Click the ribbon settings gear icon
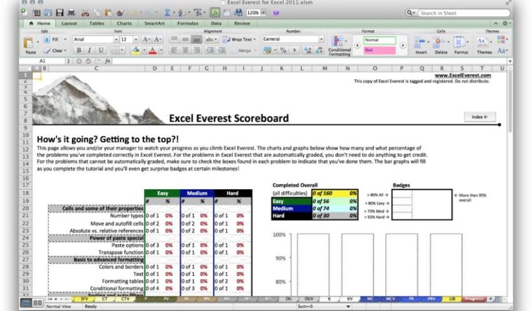The image size is (532, 311). [505, 23]
